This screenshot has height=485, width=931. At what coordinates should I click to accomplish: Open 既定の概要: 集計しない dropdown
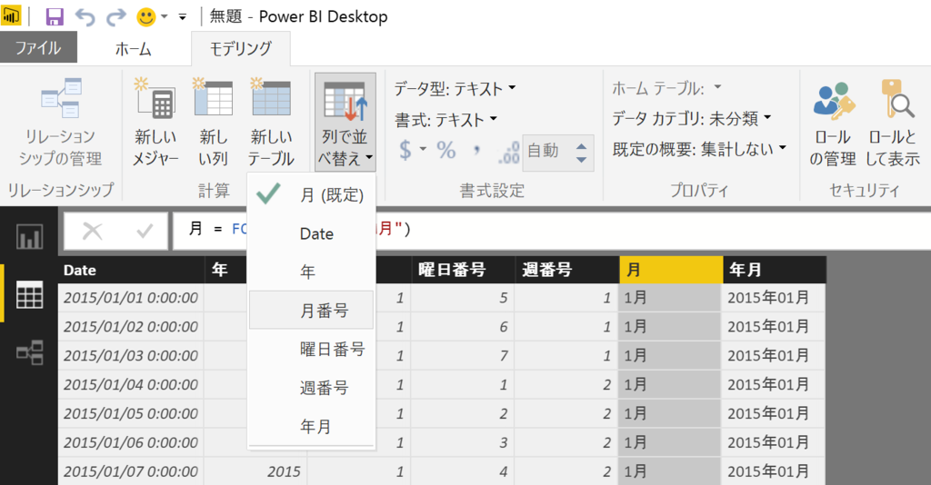699,149
